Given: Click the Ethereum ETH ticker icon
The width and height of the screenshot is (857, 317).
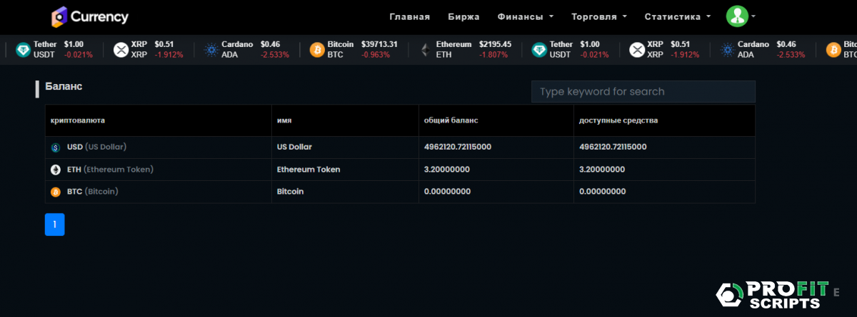Looking at the screenshot, I should coord(426,50).
